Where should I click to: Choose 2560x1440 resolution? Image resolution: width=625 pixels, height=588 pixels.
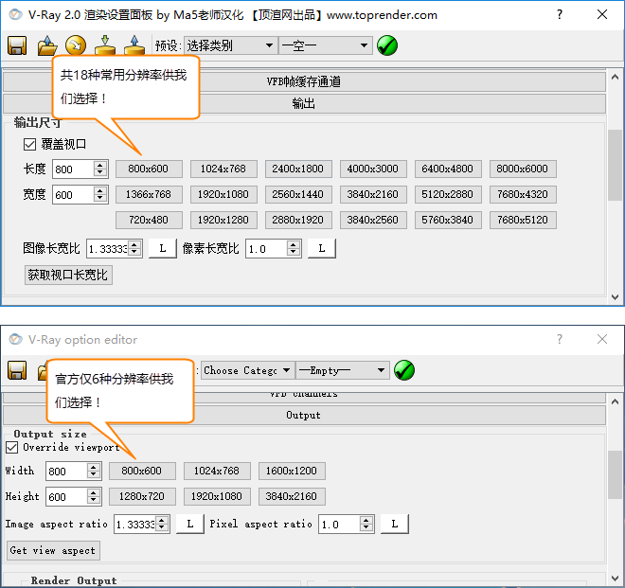coord(298,194)
